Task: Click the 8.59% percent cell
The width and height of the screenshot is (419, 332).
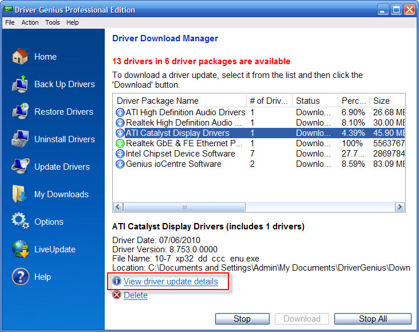Action: coord(353,164)
